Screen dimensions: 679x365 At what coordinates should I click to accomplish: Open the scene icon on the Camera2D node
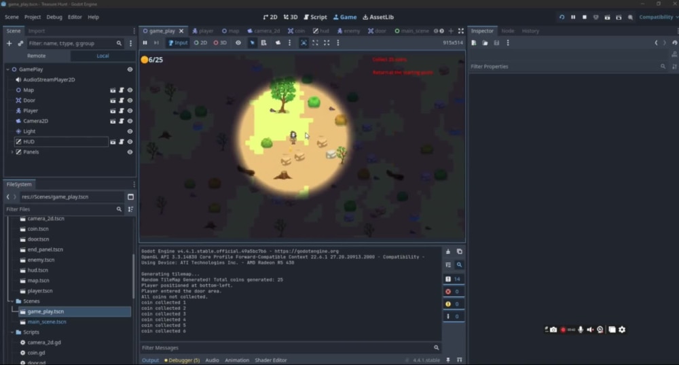coord(113,122)
